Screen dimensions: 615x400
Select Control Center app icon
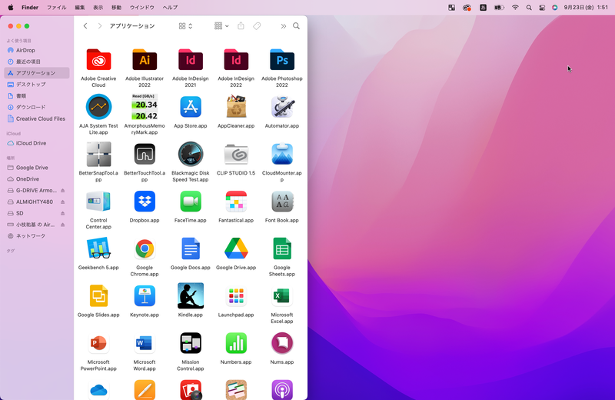[98, 202]
